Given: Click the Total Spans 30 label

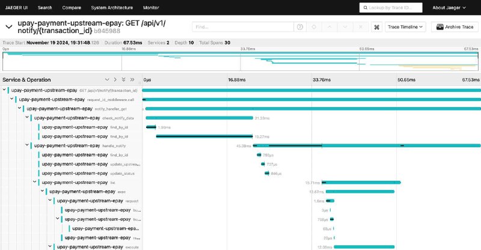Looking at the screenshot, I should [x=215, y=43].
